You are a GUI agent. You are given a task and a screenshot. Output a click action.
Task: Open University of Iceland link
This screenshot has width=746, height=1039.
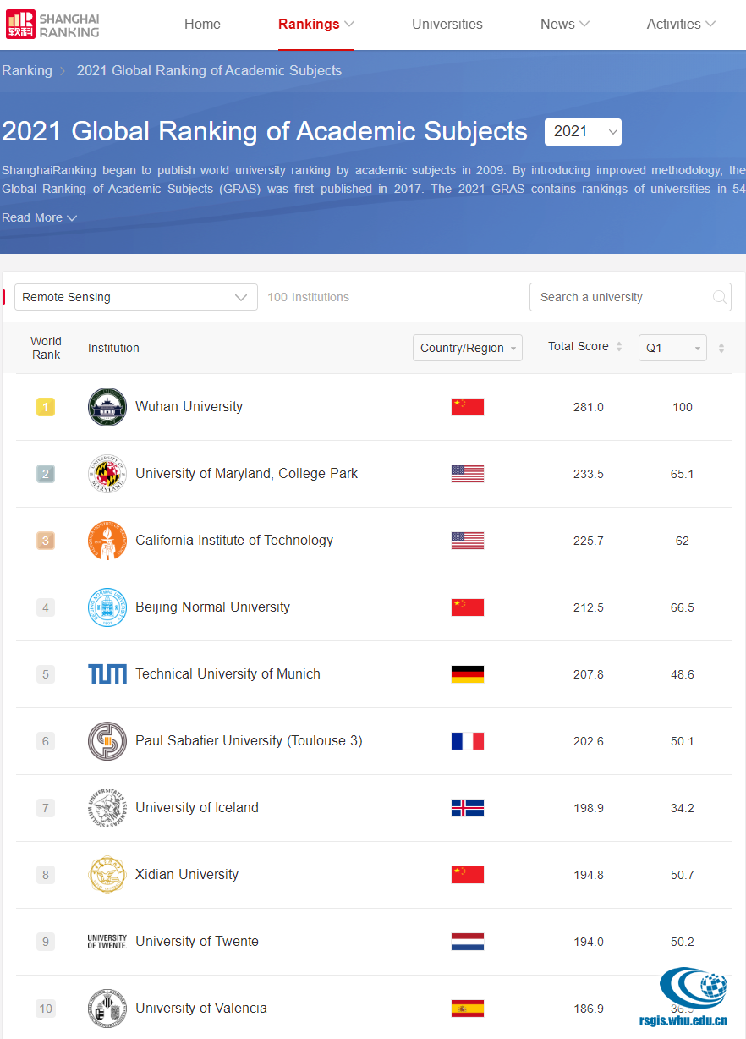[197, 808]
